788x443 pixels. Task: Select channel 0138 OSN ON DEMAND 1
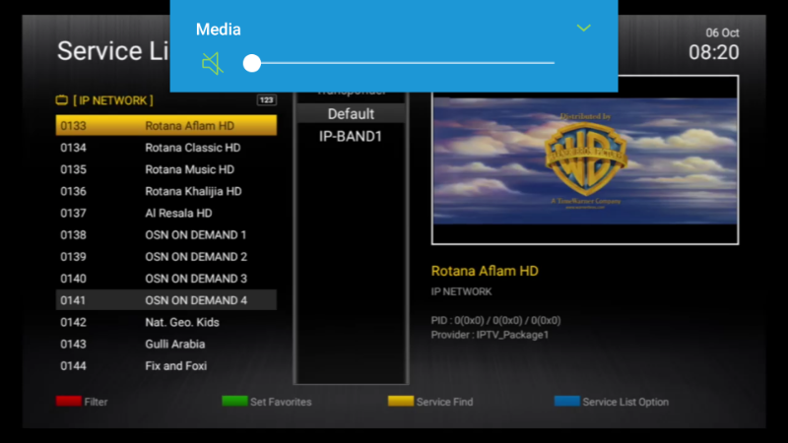pos(165,235)
